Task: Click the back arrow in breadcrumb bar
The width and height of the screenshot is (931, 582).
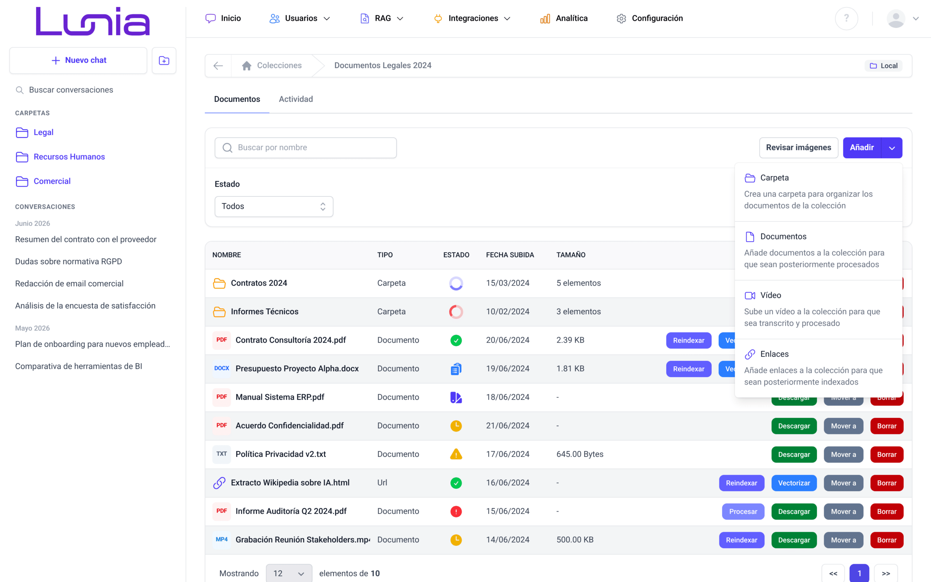Action: pos(218,66)
